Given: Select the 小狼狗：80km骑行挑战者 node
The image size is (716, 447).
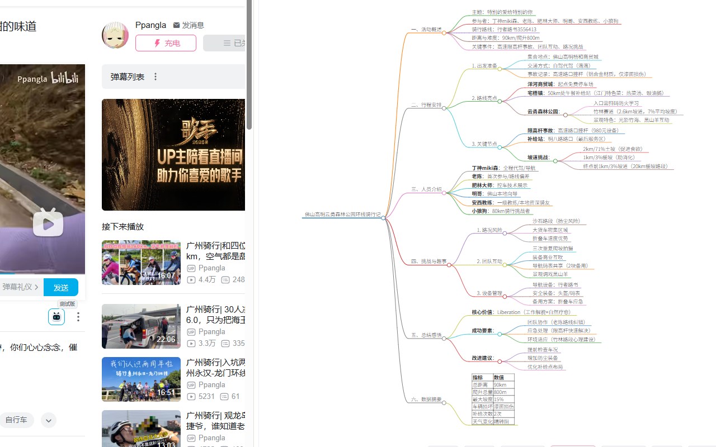Looking at the screenshot, I should (501, 211).
